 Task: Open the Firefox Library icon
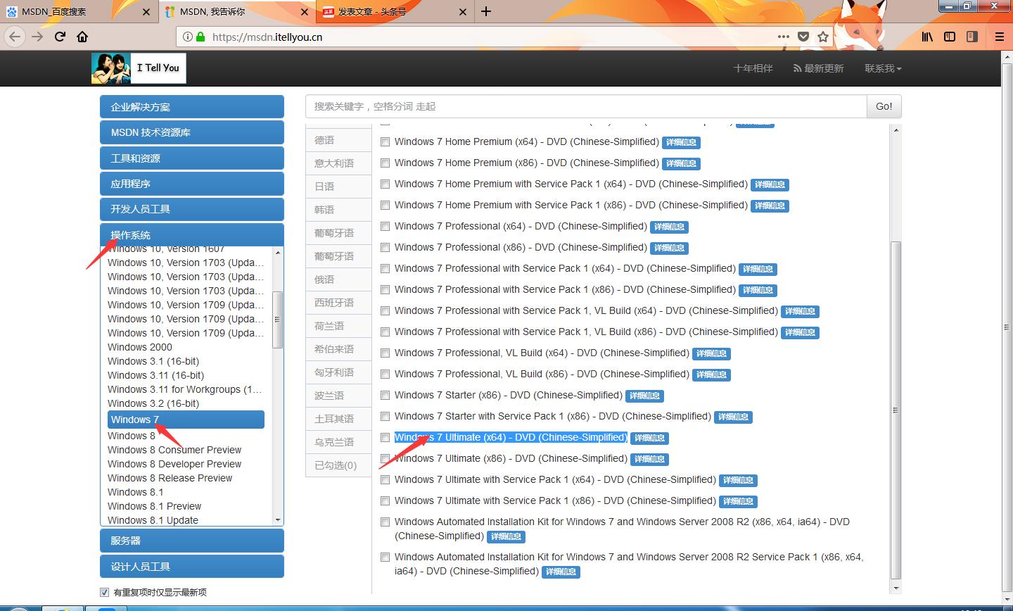click(927, 37)
